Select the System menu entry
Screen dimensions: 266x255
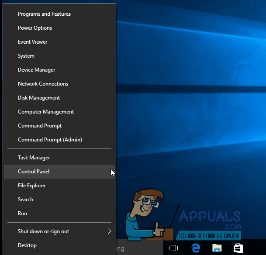click(x=59, y=56)
